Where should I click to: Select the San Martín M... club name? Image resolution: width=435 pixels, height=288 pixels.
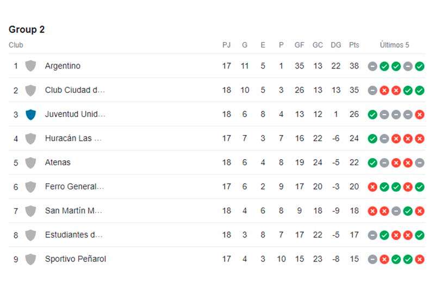pos(73,211)
